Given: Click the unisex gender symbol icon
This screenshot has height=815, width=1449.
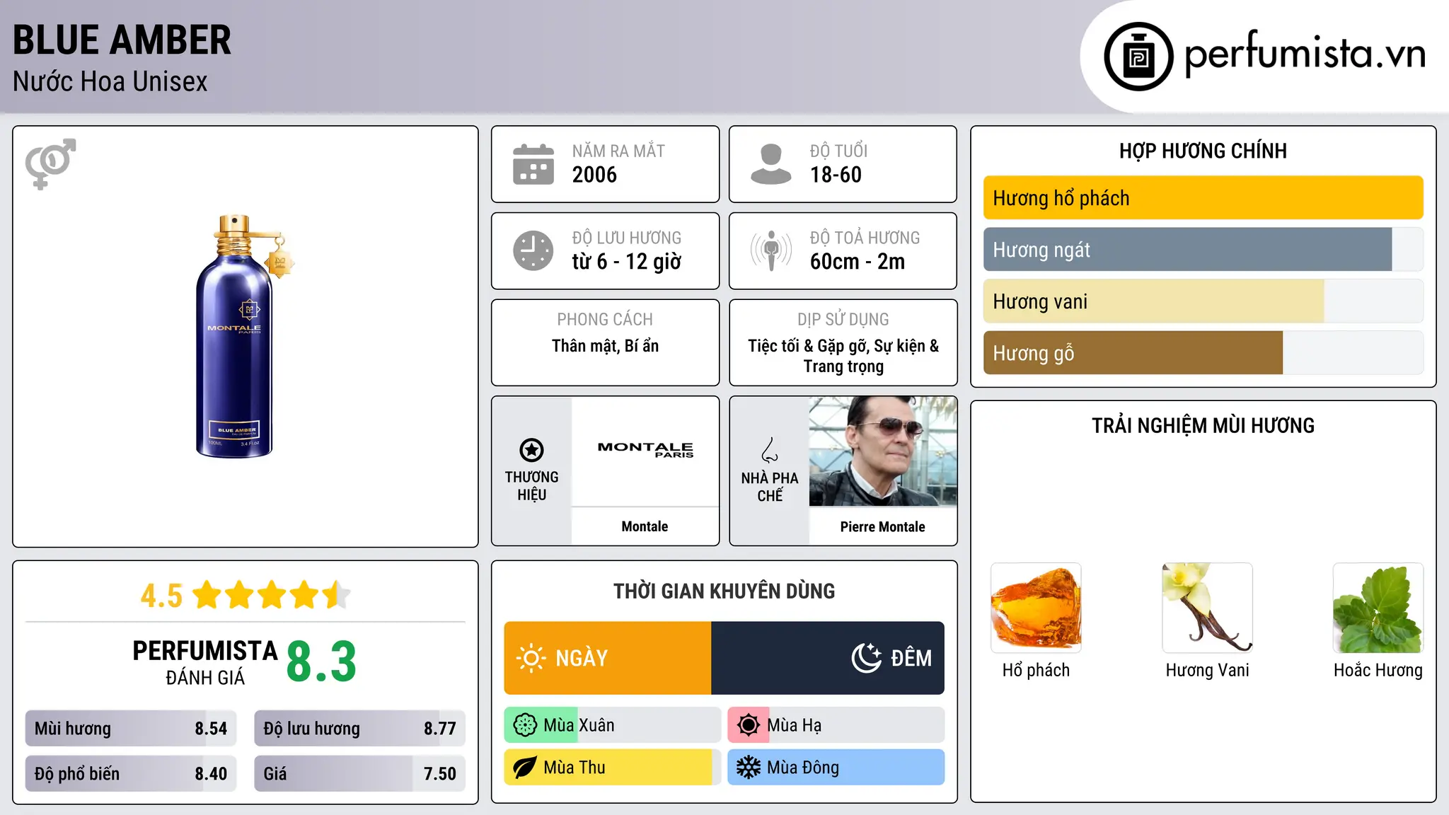Looking at the screenshot, I should click(x=50, y=163).
